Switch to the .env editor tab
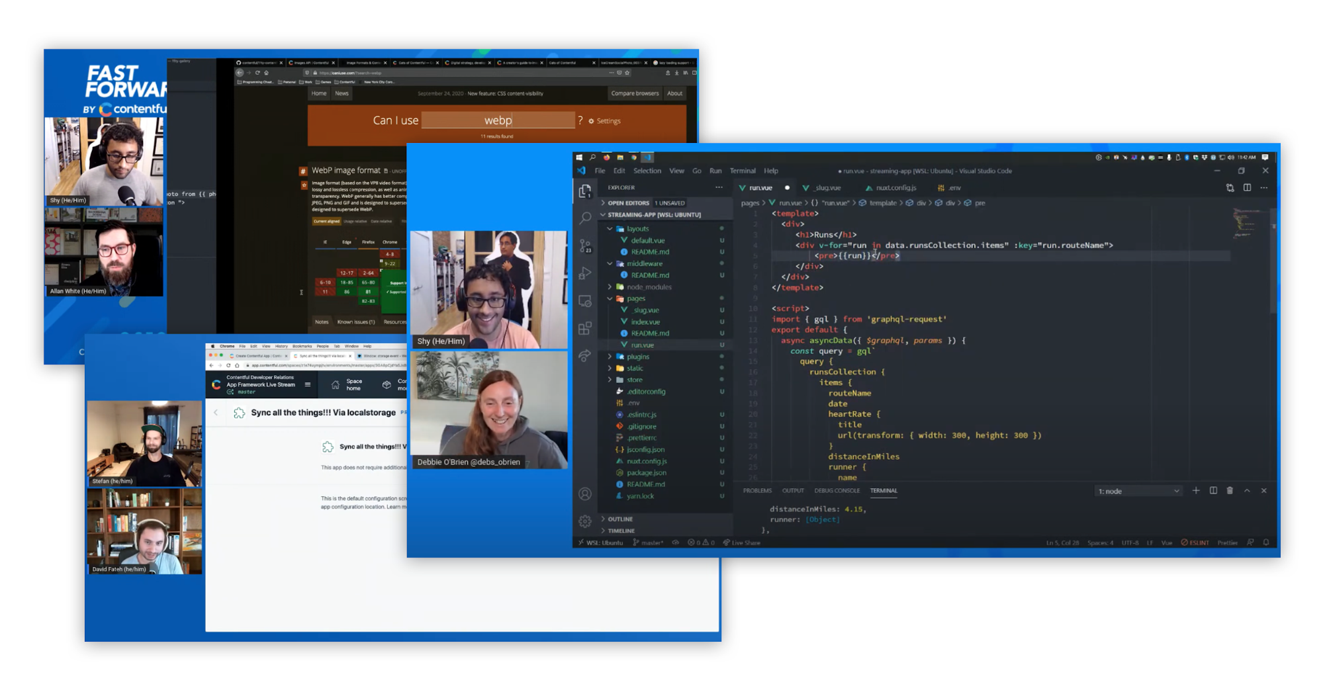The height and width of the screenshot is (686, 1323). point(950,188)
